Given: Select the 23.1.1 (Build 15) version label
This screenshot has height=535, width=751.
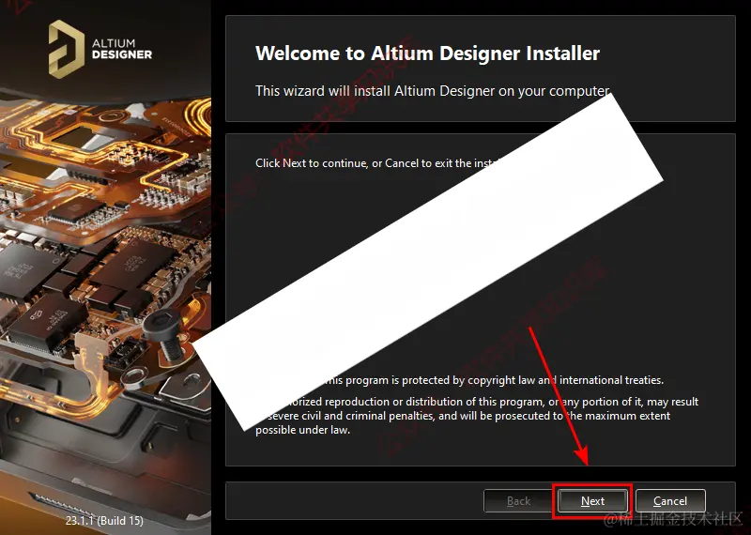Looking at the screenshot, I should point(104,520).
